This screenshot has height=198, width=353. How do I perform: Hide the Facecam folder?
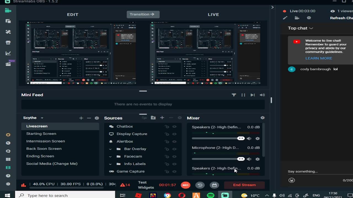pyautogui.click(x=174, y=156)
